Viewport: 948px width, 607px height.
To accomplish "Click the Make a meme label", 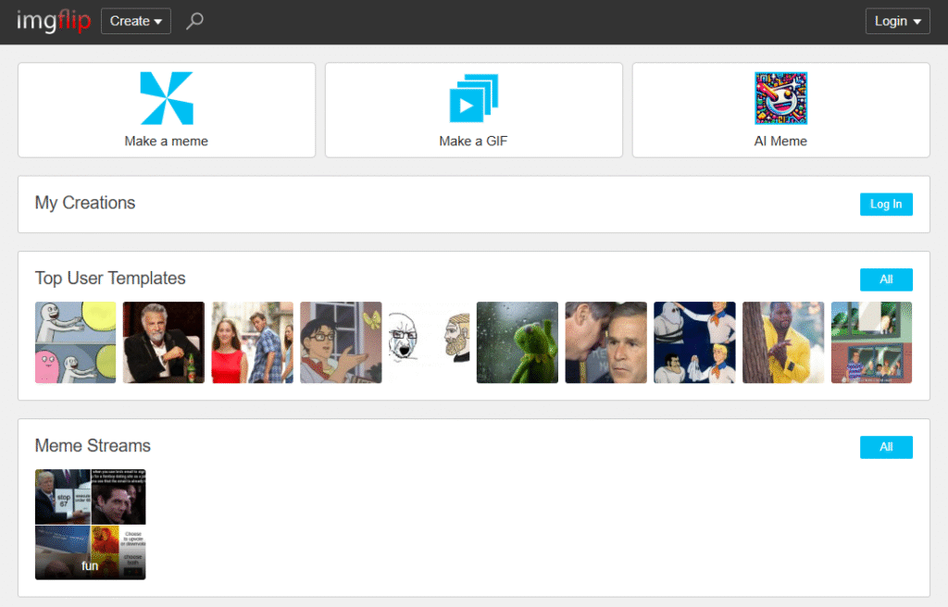I will [x=167, y=142].
